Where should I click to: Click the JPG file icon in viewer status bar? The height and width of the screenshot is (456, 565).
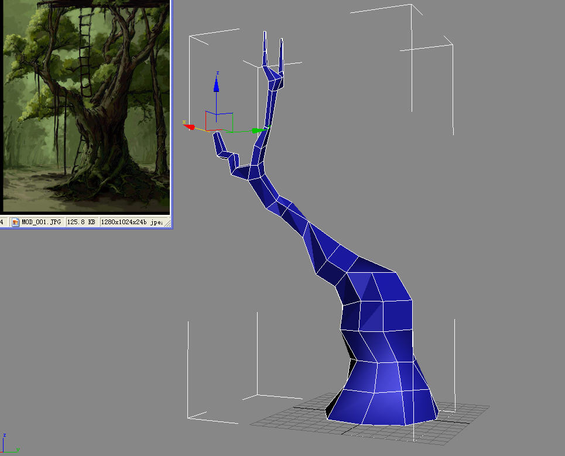pos(15,222)
